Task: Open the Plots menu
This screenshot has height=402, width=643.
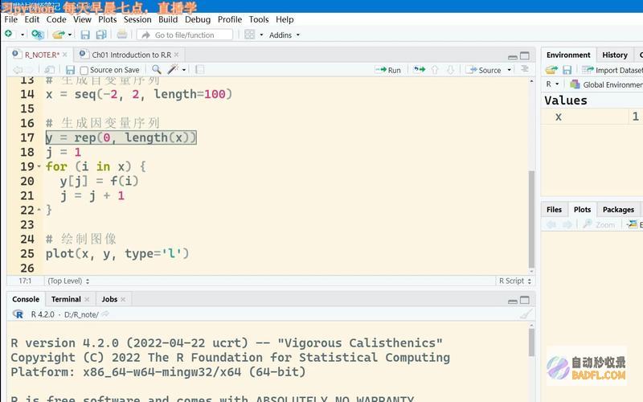Action: (108, 19)
